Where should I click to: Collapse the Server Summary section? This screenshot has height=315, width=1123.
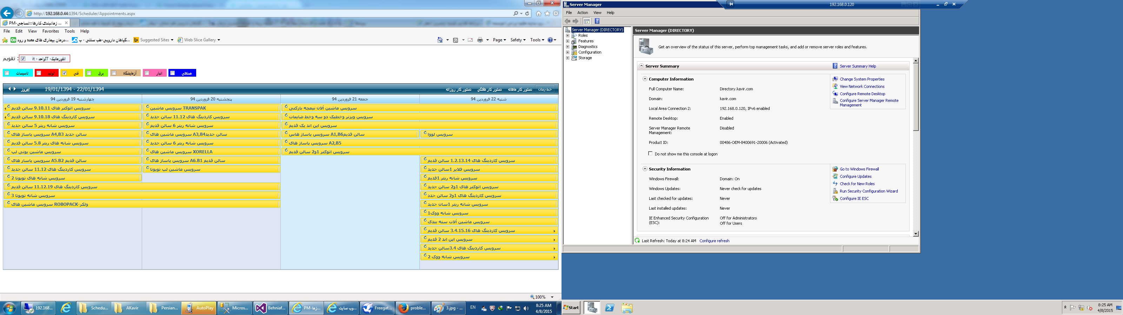(x=641, y=66)
